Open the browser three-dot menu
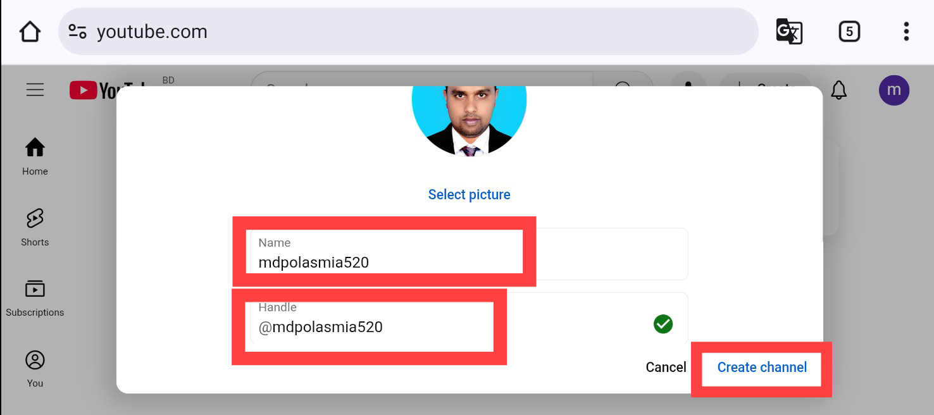934x415 pixels. pyautogui.click(x=906, y=32)
